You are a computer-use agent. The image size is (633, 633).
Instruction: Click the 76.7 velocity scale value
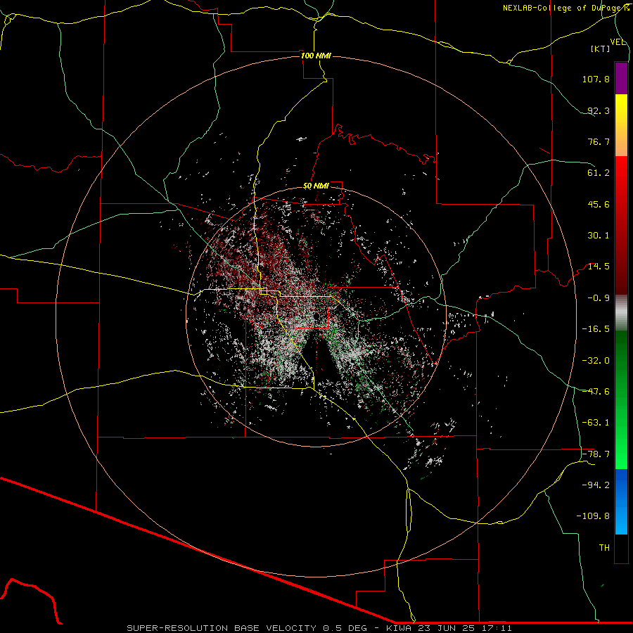[599, 141]
